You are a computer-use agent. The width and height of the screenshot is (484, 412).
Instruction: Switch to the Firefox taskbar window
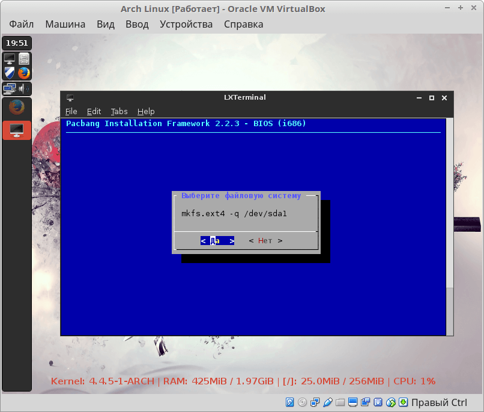click(17, 108)
